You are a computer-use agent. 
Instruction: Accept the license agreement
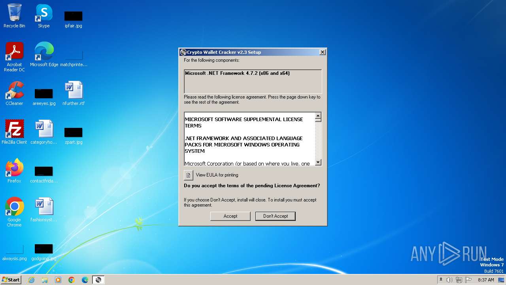230,216
